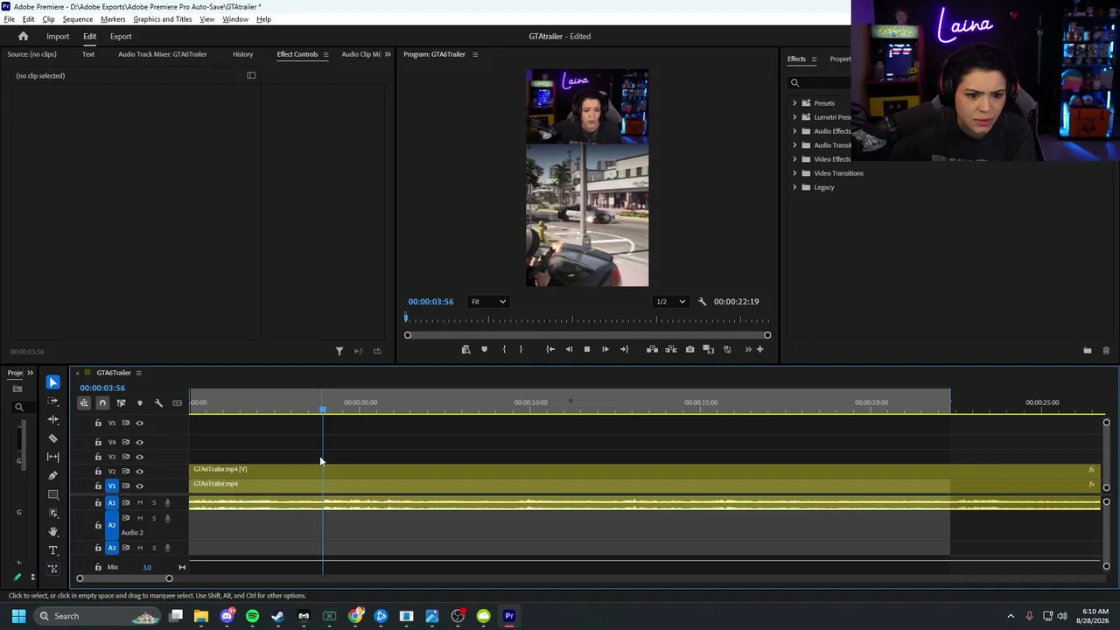The image size is (1120, 630).
Task: Click the timeline playhead timecode 00:00:03:56
Action: pyautogui.click(x=102, y=388)
